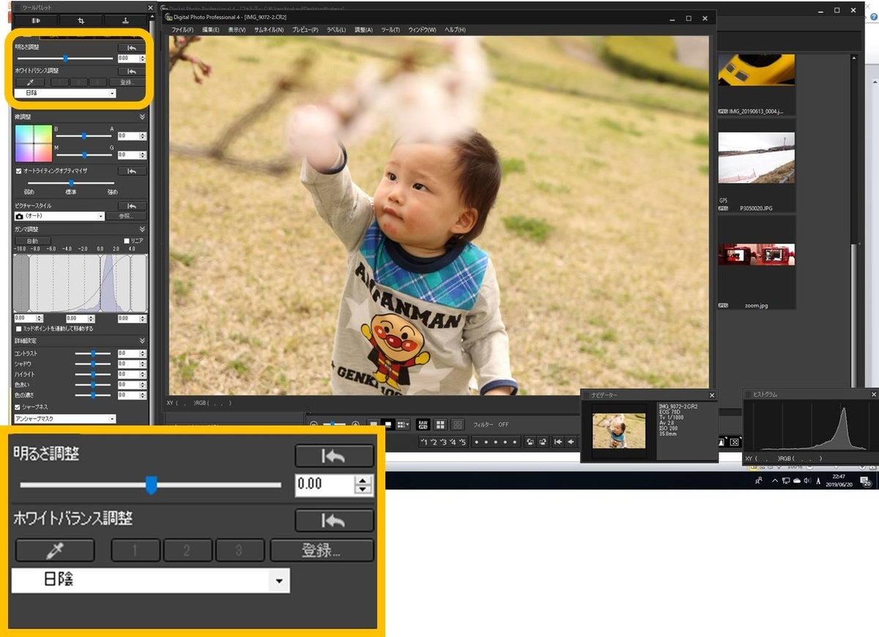
Task: Close the Navigator panel
Action: pos(712,395)
